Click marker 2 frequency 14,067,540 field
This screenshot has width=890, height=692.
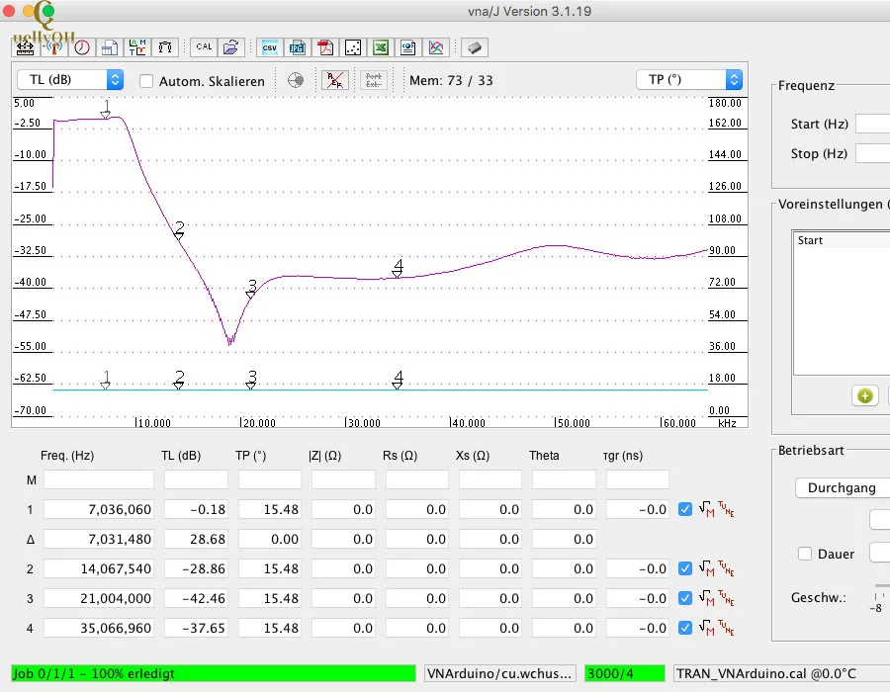99,568
